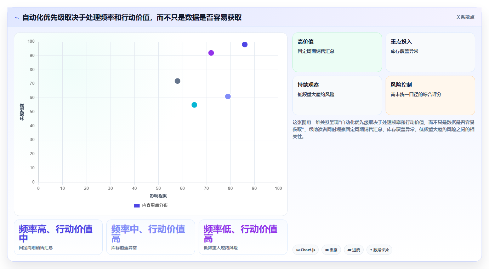The image size is (489, 269).
Task: Open the 风险控制 quadrant card
Action: (430, 95)
